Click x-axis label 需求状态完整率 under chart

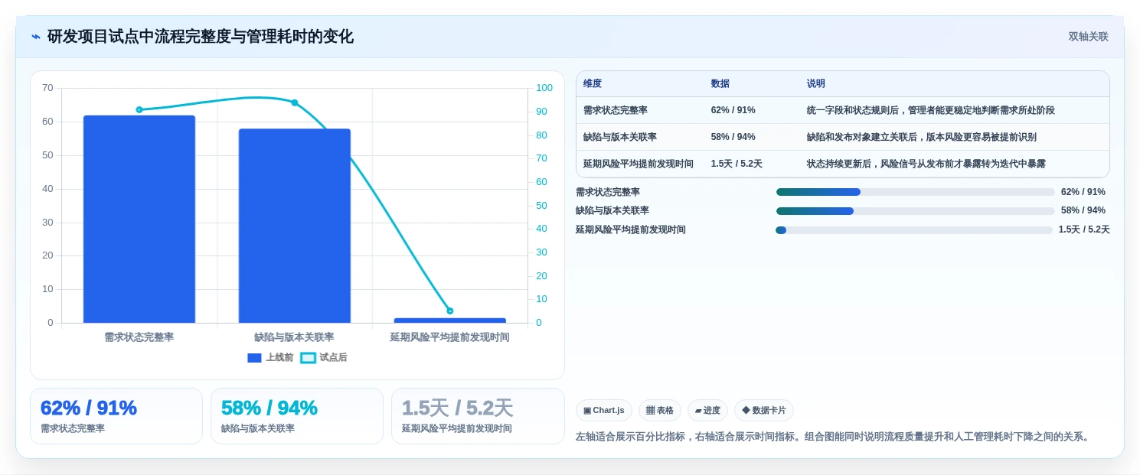click(x=139, y=337)
